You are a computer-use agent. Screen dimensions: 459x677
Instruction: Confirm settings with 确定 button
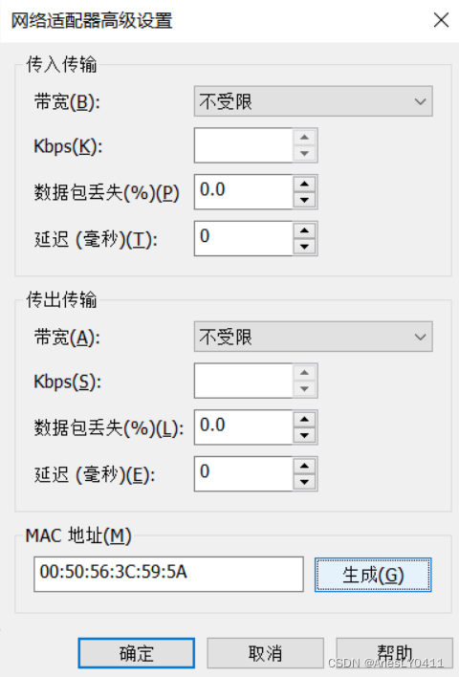pyautogui.click(x=137, y=653)
